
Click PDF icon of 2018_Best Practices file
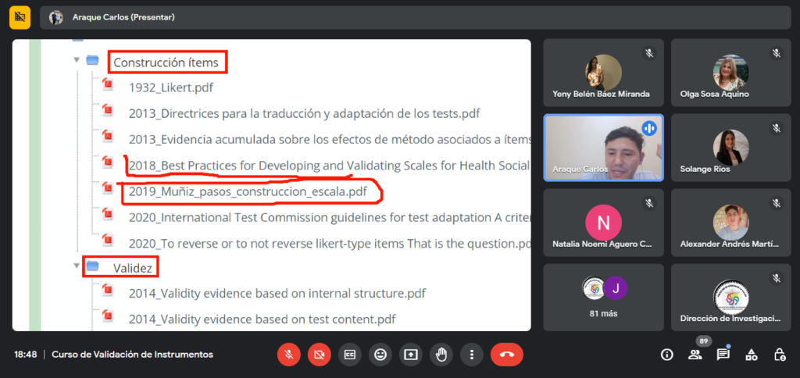(107, 162)
